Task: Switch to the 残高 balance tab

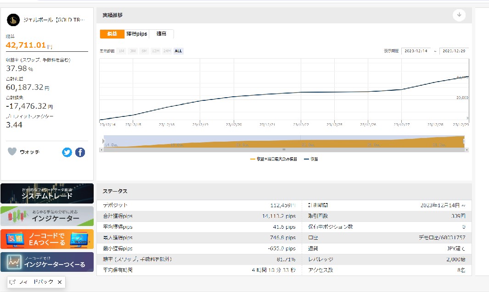Action: coord(161,34)
